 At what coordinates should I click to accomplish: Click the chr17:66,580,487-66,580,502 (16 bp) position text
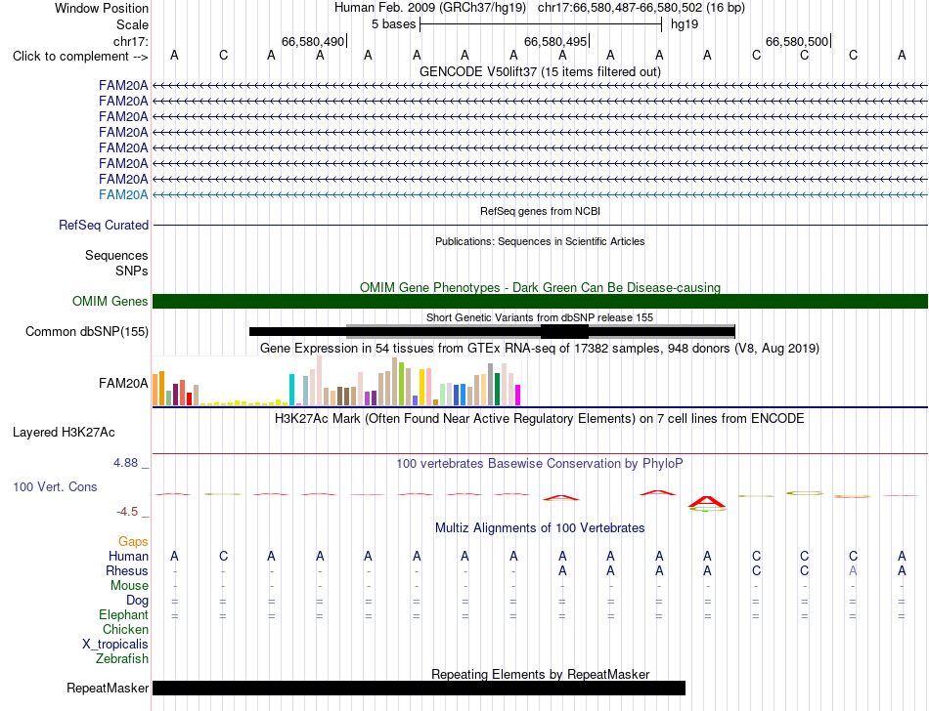641,8
